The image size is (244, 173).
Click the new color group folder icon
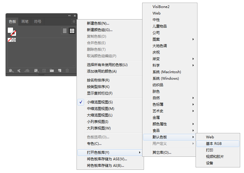[52, 71]
